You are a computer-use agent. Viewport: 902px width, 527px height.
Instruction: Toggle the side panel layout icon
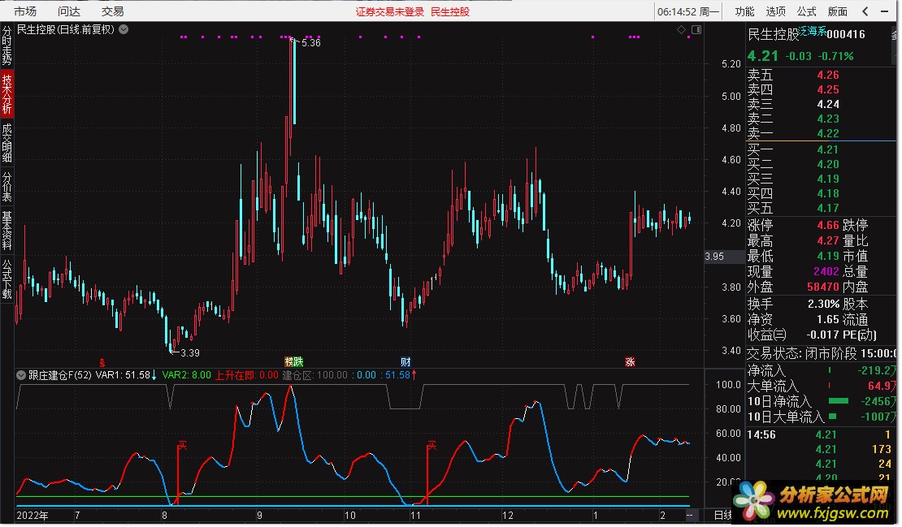tap(696, 30)
